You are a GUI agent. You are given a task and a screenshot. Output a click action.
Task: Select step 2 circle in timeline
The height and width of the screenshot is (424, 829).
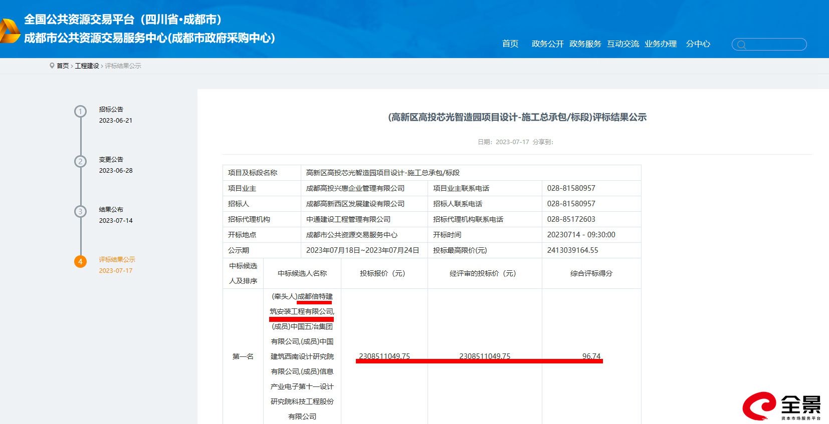pos(80,161)
